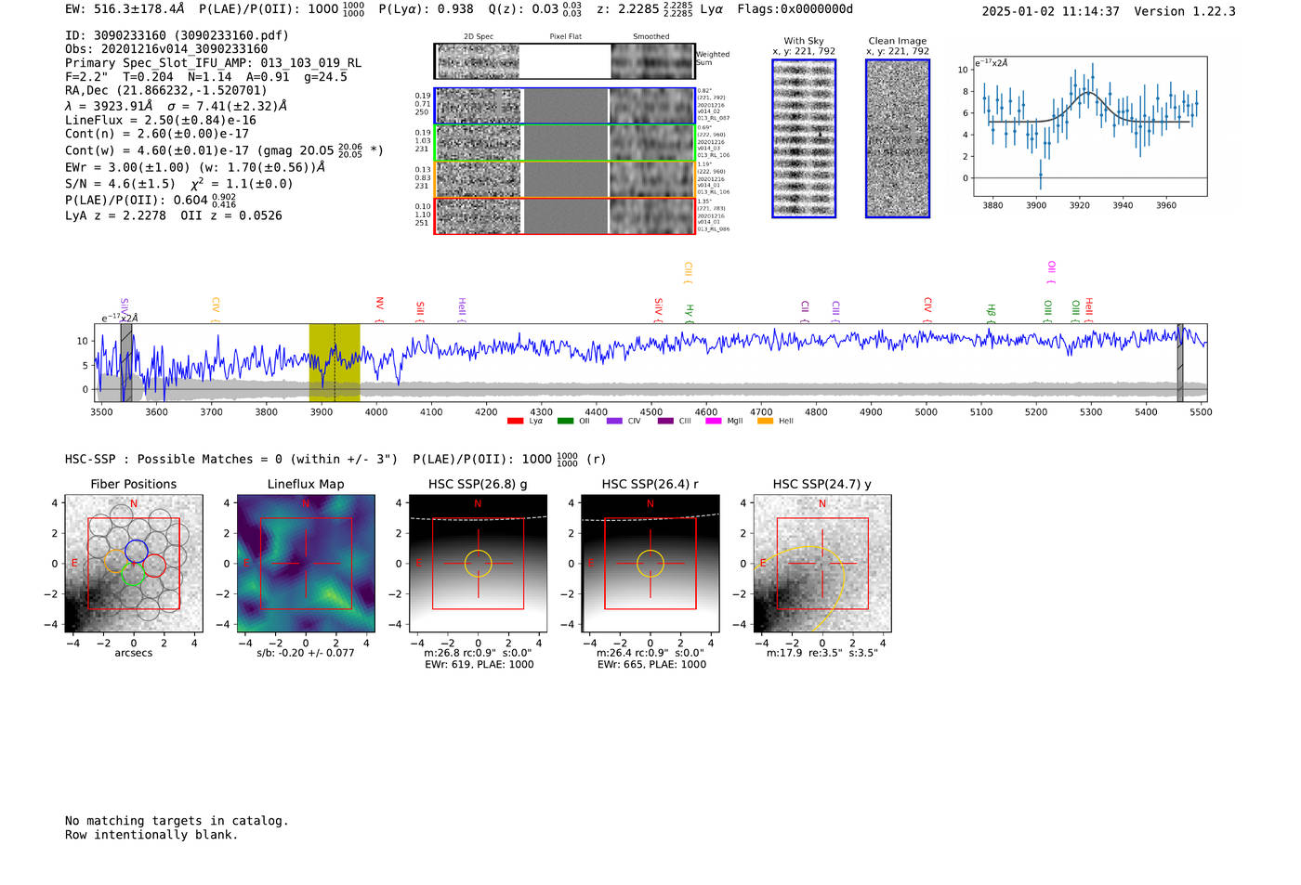
Task: Click the 'ID: 3090233160' line
Action: [177, 35]
